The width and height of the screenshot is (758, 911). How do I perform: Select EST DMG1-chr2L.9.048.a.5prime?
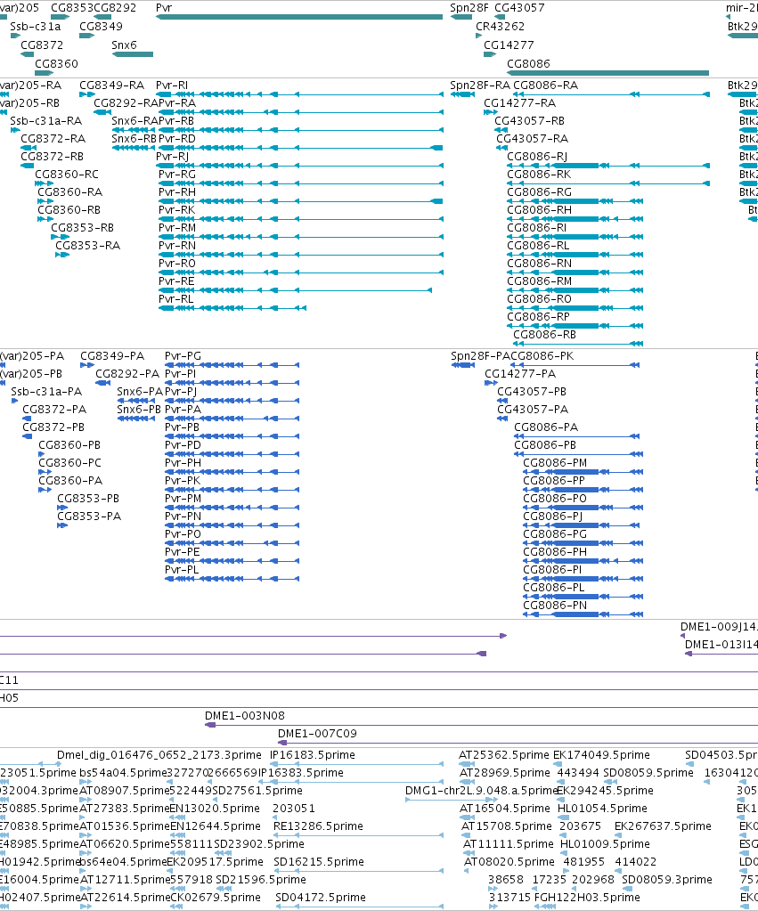click(x=482, y=791)
